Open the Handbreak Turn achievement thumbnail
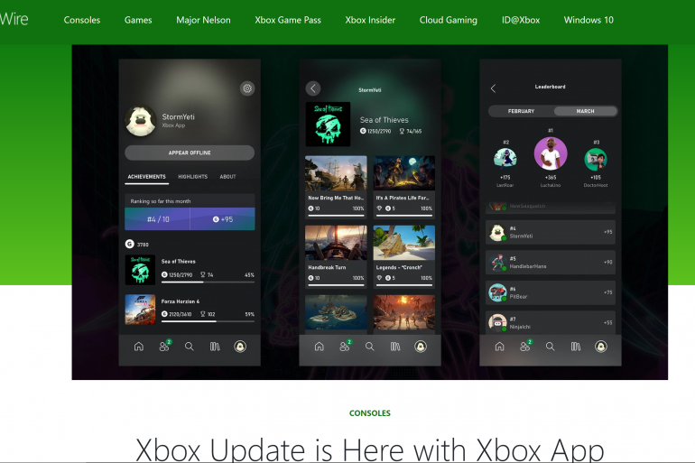 pyautogui.click(x=335, y=243)
